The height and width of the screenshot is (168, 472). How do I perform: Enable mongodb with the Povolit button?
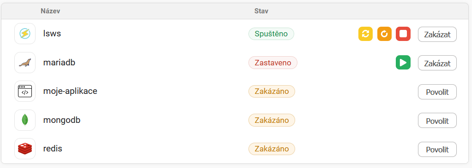[437, 121]
